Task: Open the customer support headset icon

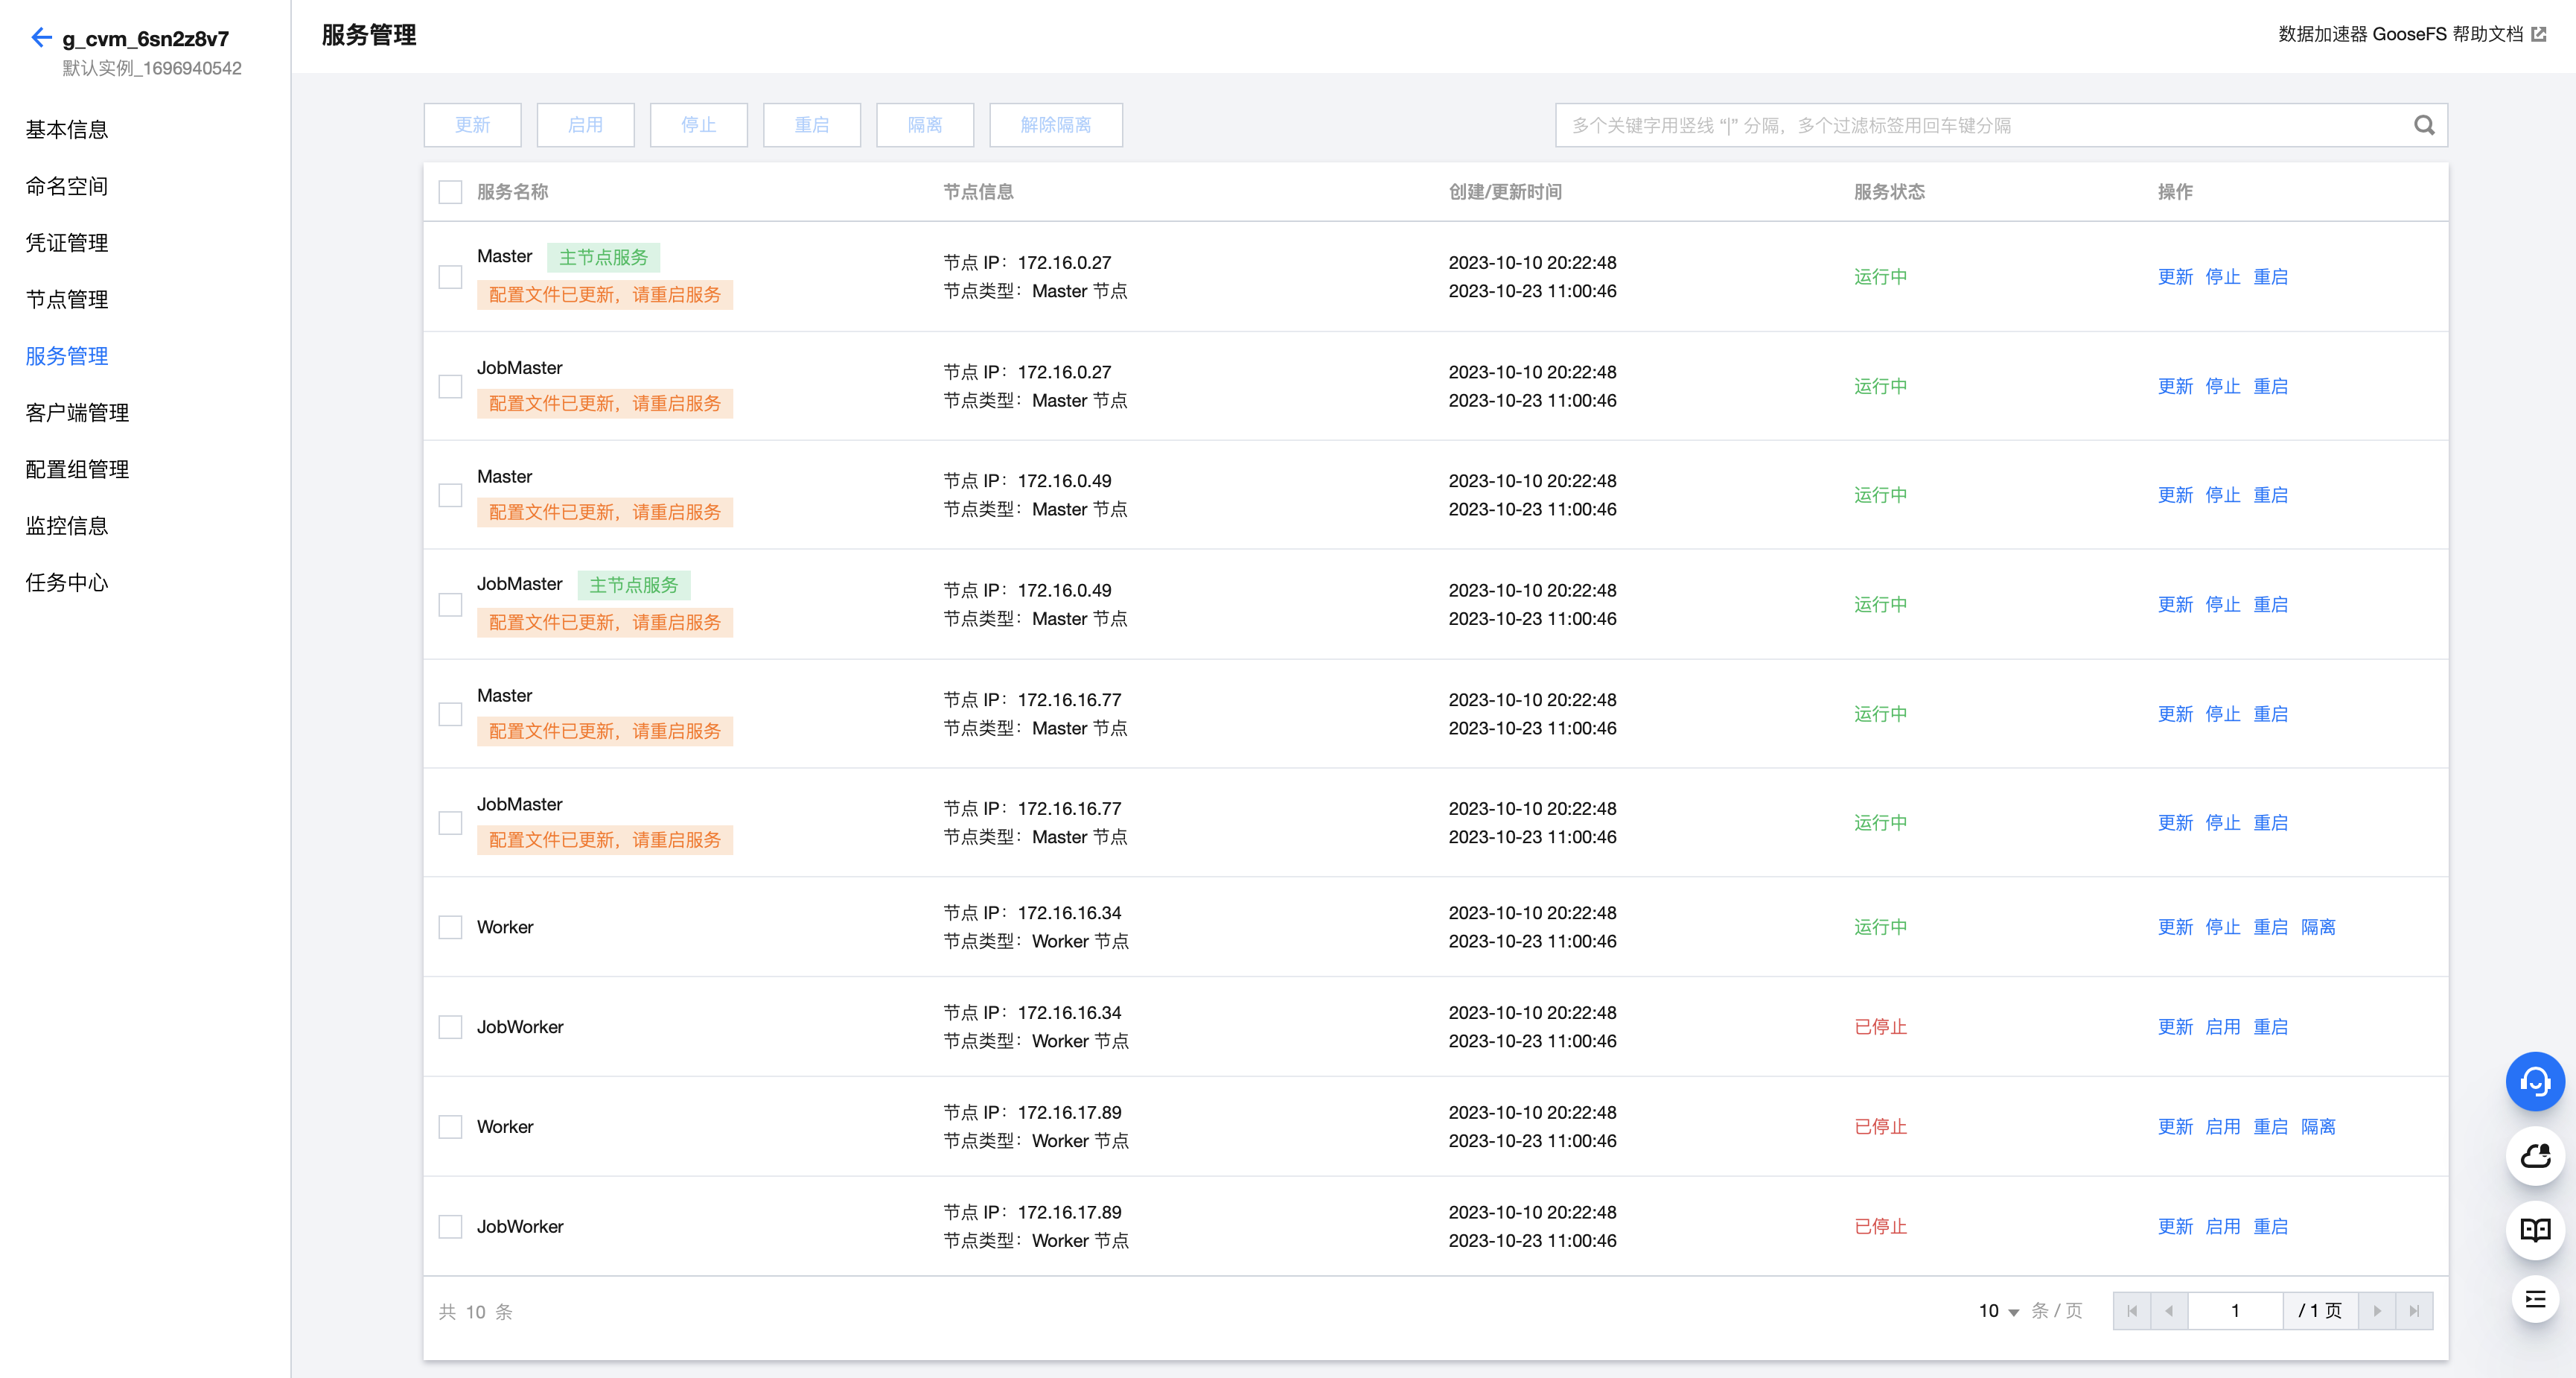Action: (x=2534, y=1082)
